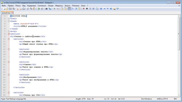
Task: Open the Кодировки menu
Action: 32,6
